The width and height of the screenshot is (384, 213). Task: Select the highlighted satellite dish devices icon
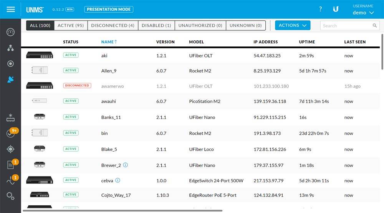[x=10, y=79]
